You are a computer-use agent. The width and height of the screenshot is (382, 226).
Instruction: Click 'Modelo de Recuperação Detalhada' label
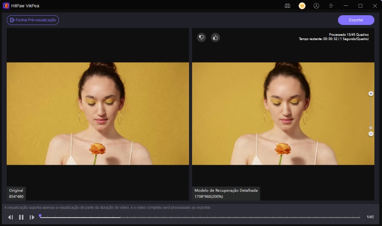(x=226, y=190)
